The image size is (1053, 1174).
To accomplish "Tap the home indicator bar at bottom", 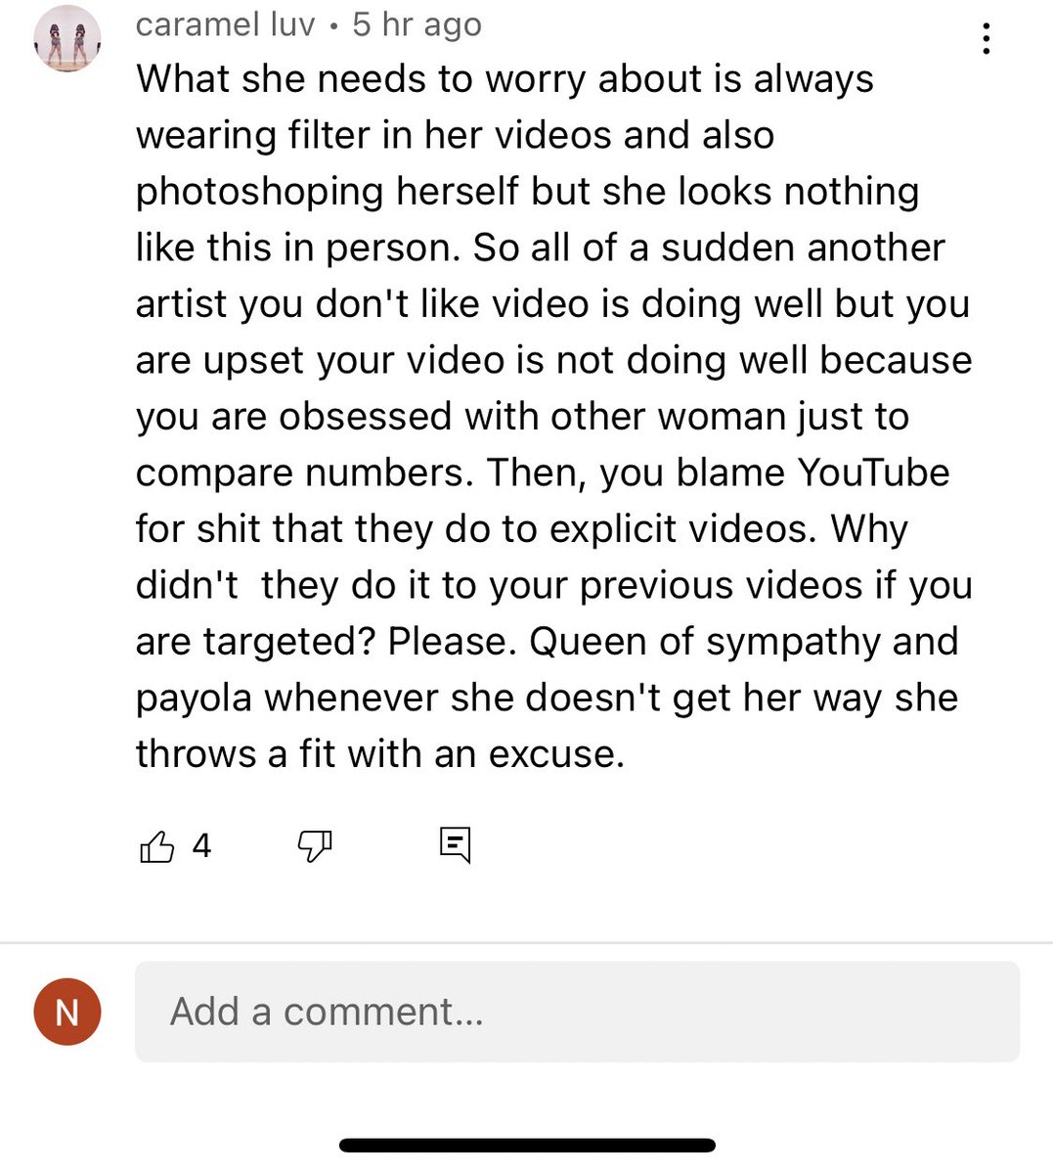I will (527, 1145).
